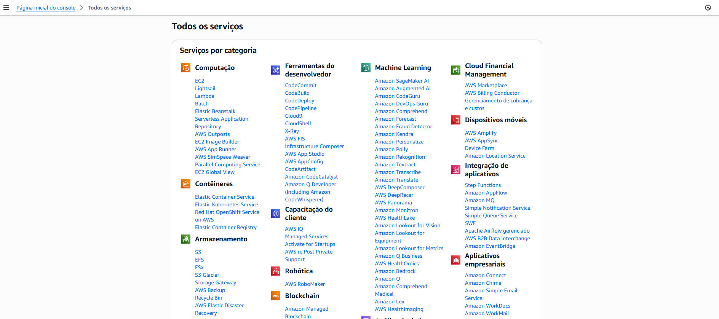Click the Robótica category icon
This screenshot has height=319, width=719.
[276, 271]
